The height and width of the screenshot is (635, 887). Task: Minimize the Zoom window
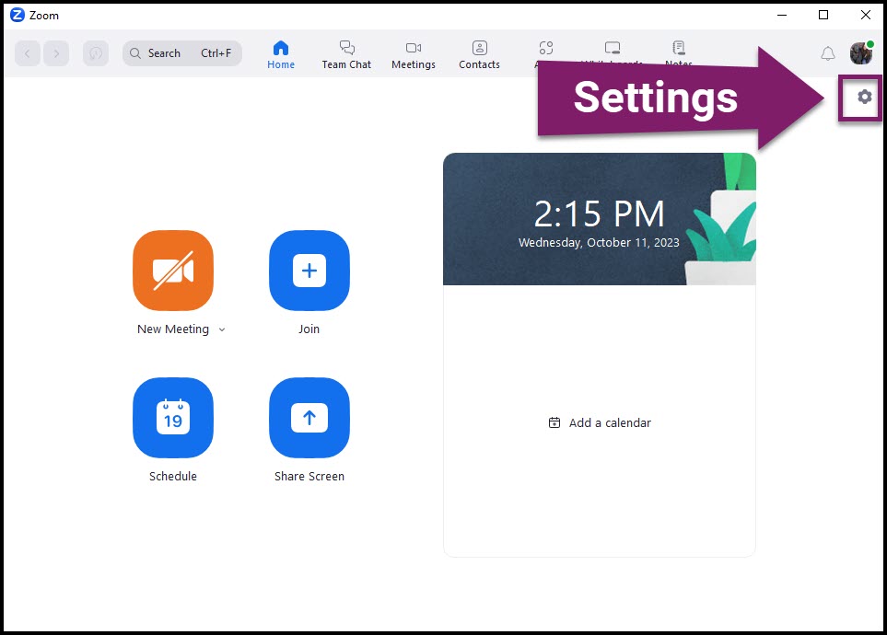click(782, 16)
